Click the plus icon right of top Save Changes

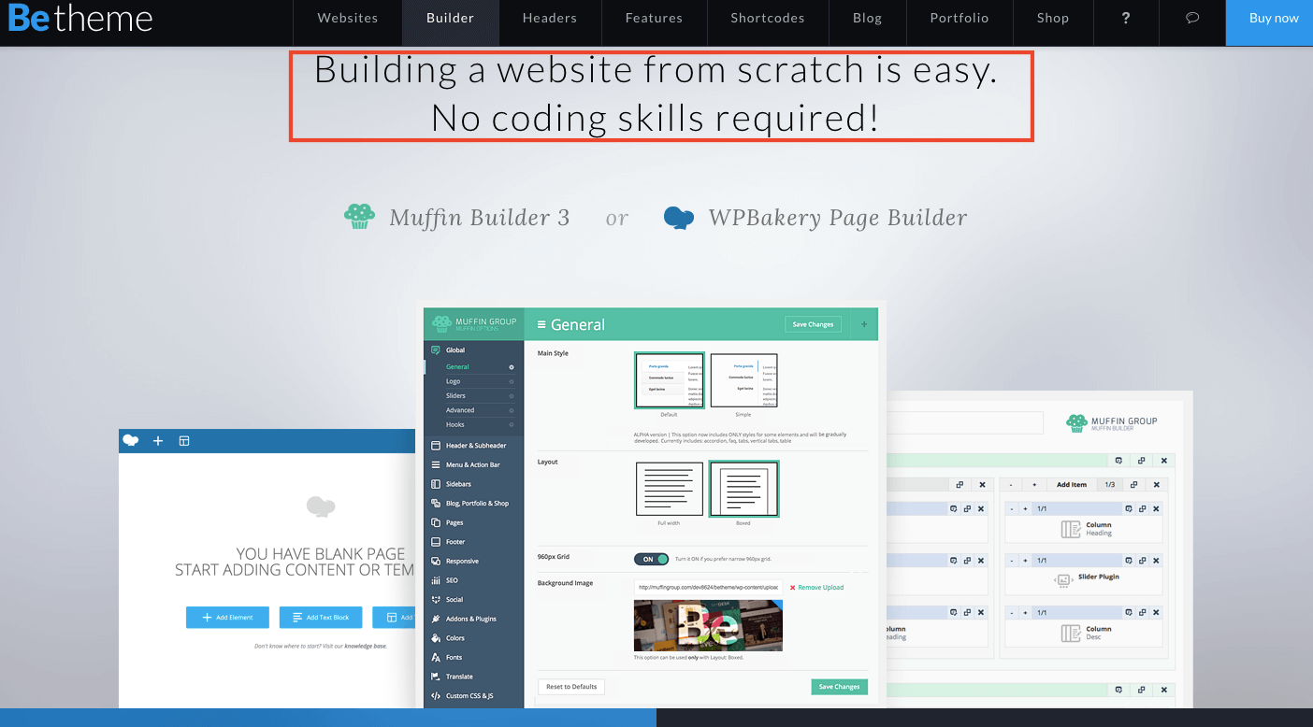coord(863,324)
